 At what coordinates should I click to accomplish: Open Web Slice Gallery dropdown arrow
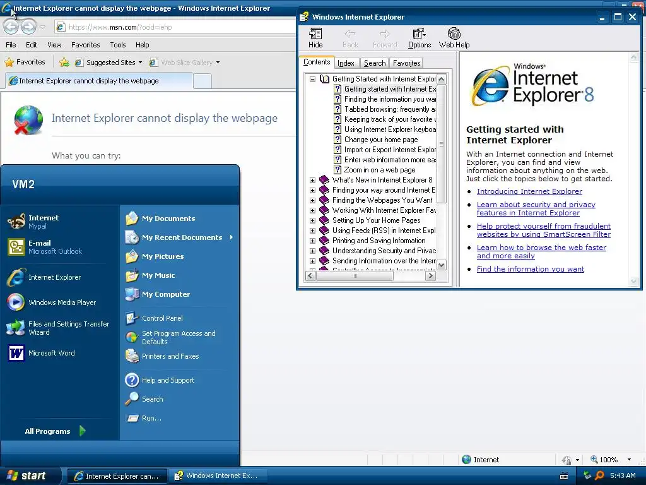[218, 63]
